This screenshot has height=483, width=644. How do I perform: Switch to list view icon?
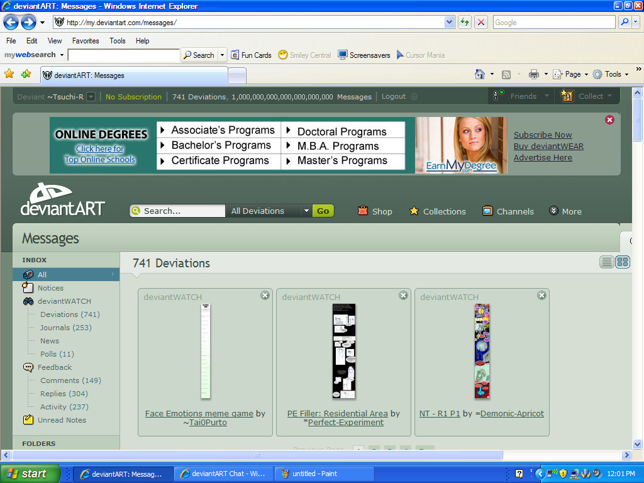point(607,262)
